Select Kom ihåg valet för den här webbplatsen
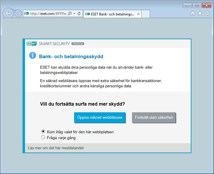The height and width of the screenshot is (174, 214). click(x=43, y=132)
